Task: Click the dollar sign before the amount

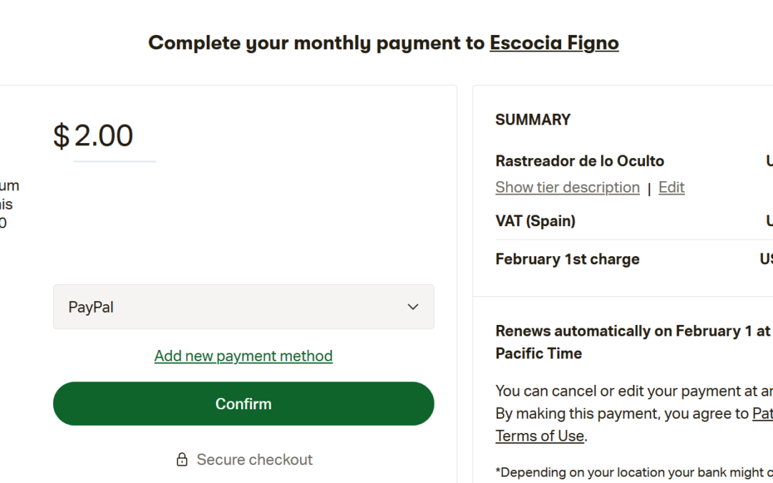Action: coord(62,136)
